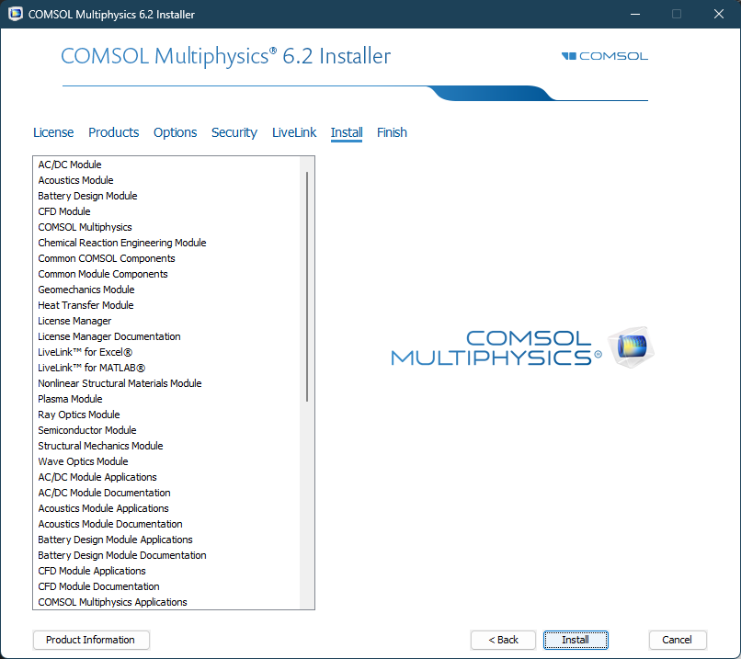The width and height of the screenshot is (741, 659).
Task: Minimize the installer window
Action: click(x=634, y=14)
